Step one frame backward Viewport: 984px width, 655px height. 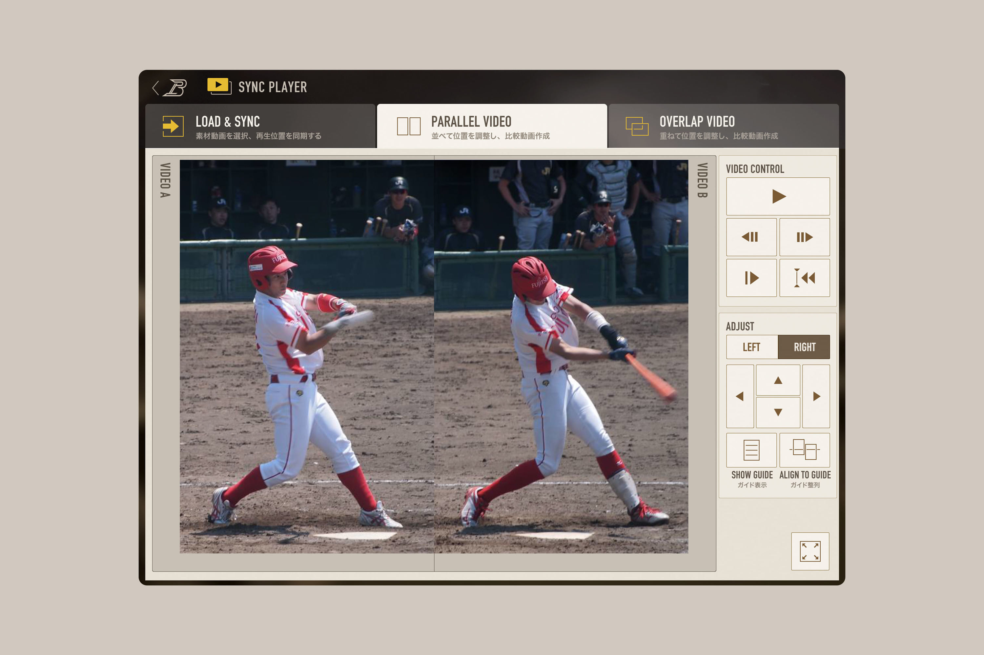pos(751,237)
